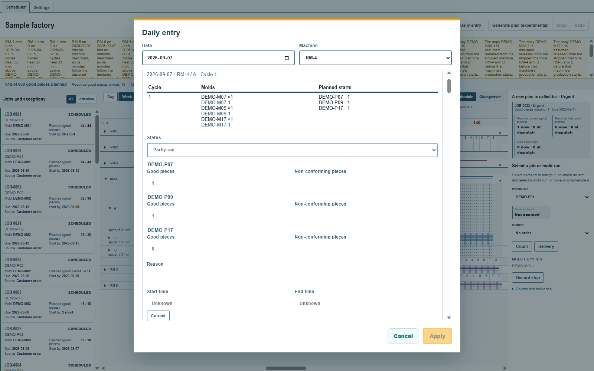Switch timeline to Week view
This screenshot has height=371, width=594.
coord(127,97)
